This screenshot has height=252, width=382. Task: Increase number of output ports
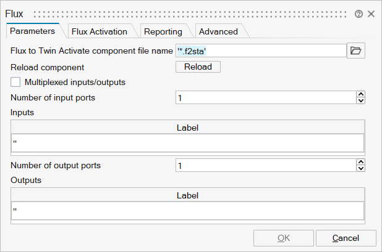pos(361,162)
